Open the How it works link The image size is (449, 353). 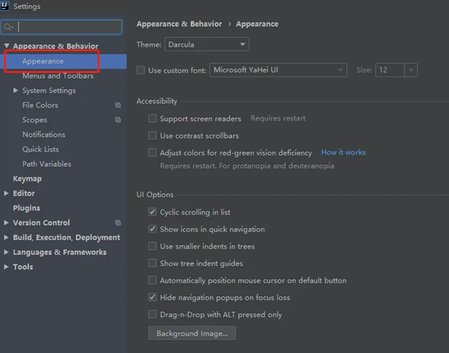pyautogui.click(x=343, y=153)
